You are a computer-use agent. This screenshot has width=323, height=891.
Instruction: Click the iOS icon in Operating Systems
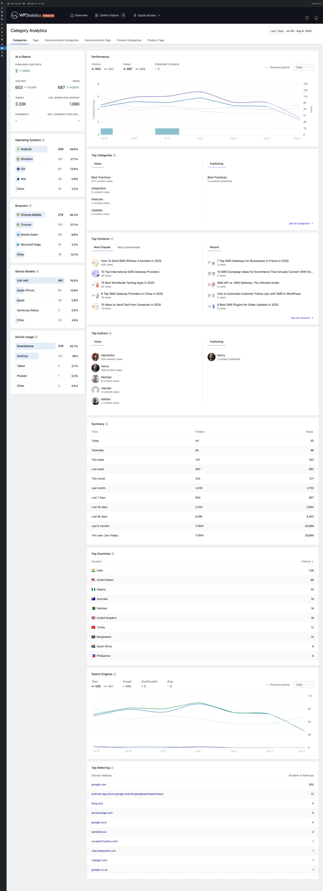point(18,169)
